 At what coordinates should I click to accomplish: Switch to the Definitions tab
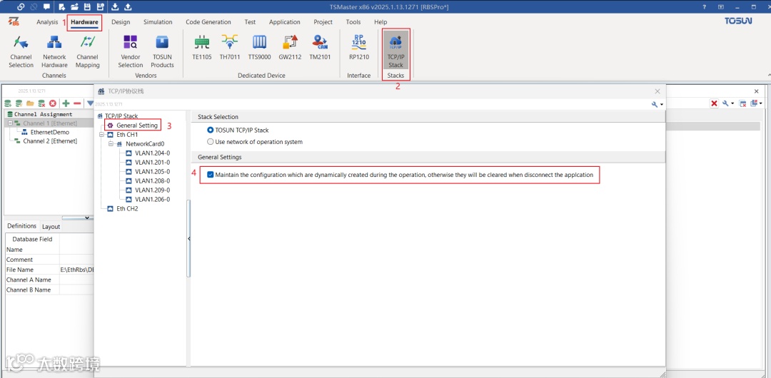[21, 225]
